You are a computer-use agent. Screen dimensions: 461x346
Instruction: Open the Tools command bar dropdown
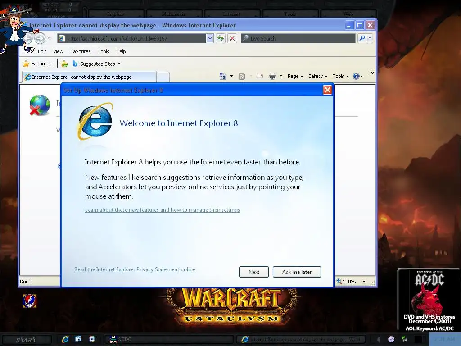(x=340, y=76)
